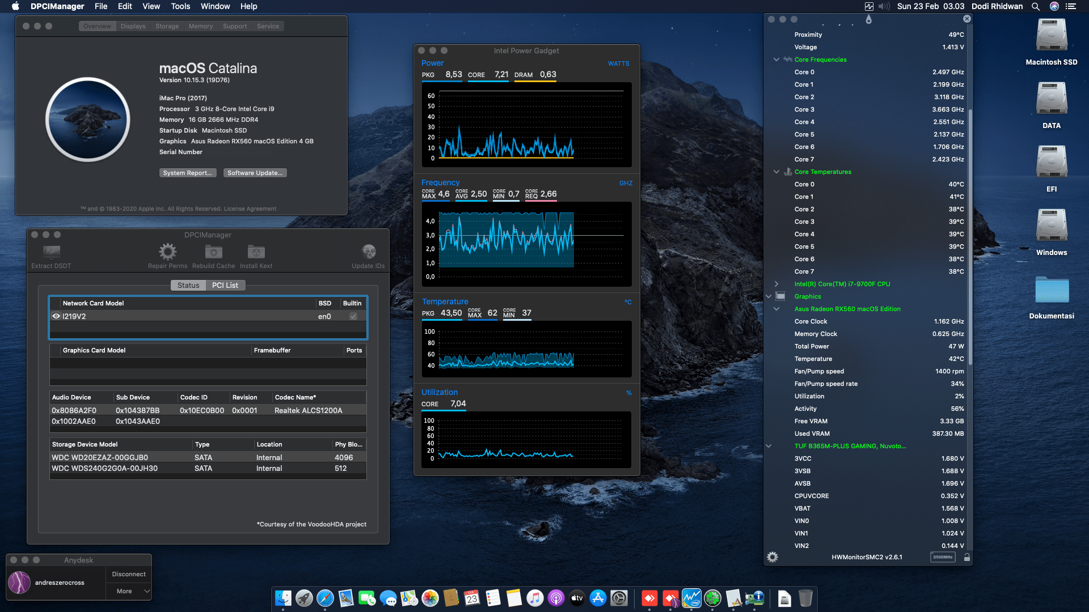Open App Store from the Dock
The width and height of the screenshot is (1089, 612).
click(x=598, y=598)
